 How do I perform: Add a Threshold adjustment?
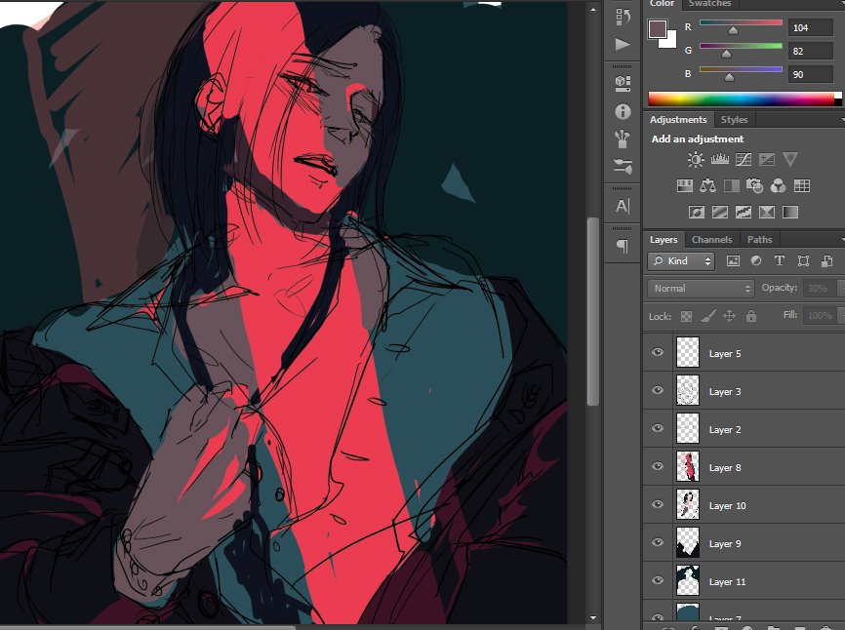click(x=744, y=213)
